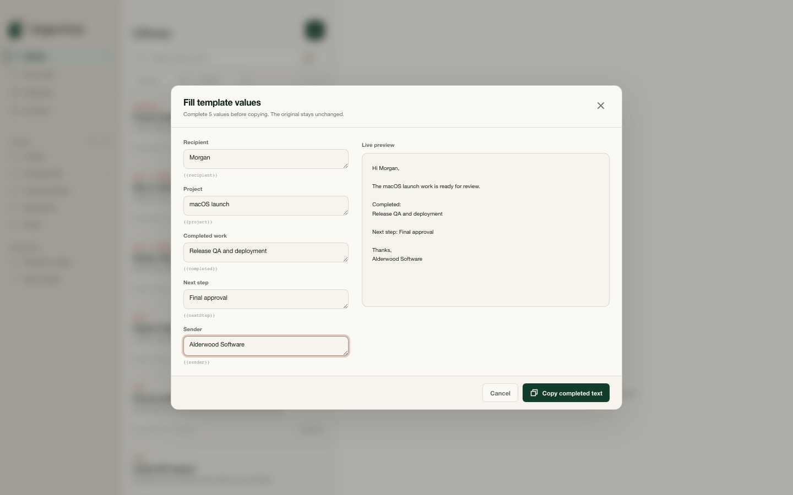Click the Completed work text field

(266, 252)
